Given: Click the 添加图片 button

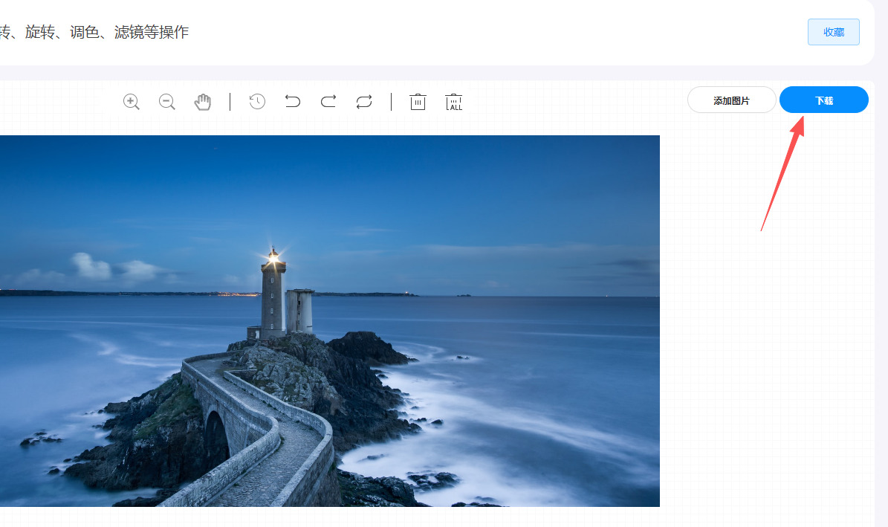Looking at the screenshot, I should 732,100.
